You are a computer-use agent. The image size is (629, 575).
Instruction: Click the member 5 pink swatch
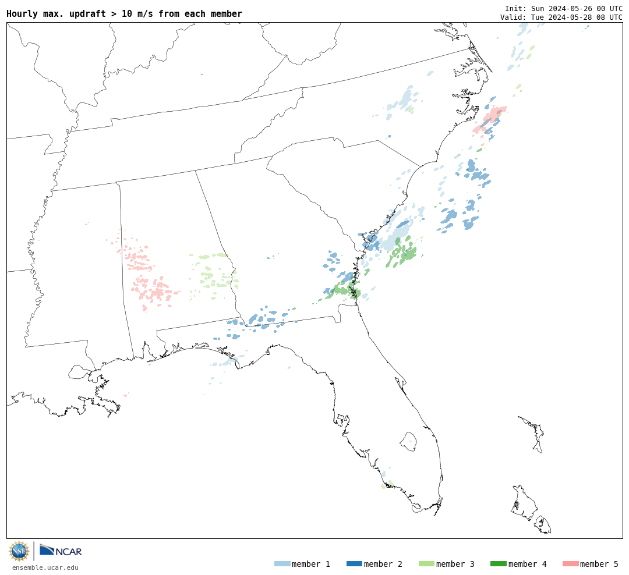570,564
